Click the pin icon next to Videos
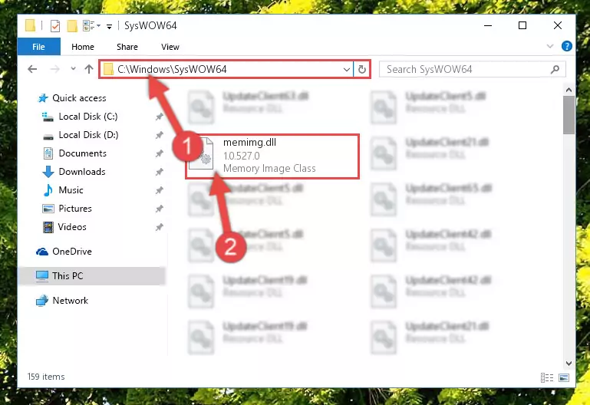This screenshot has width=590, height=405. coord(159,227)
